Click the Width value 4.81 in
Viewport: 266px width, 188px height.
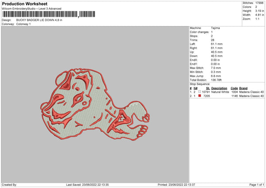coord(259,15)
